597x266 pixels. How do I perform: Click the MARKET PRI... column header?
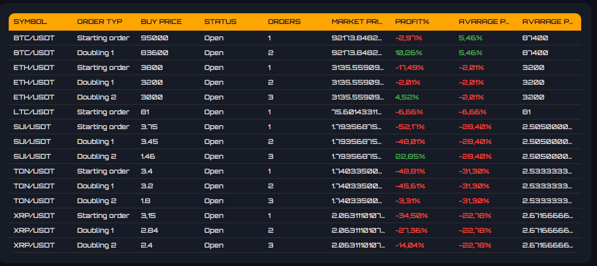(357, 21)
